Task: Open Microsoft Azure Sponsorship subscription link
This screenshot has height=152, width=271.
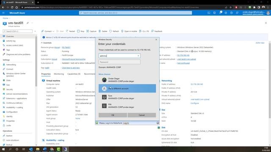Action: (74, 59)
